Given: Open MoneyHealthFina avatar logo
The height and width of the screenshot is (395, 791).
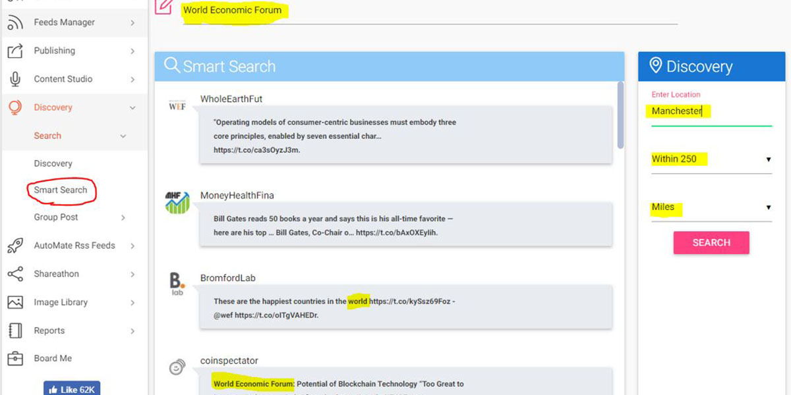Looking at the screenshot, I should (177, 201).
